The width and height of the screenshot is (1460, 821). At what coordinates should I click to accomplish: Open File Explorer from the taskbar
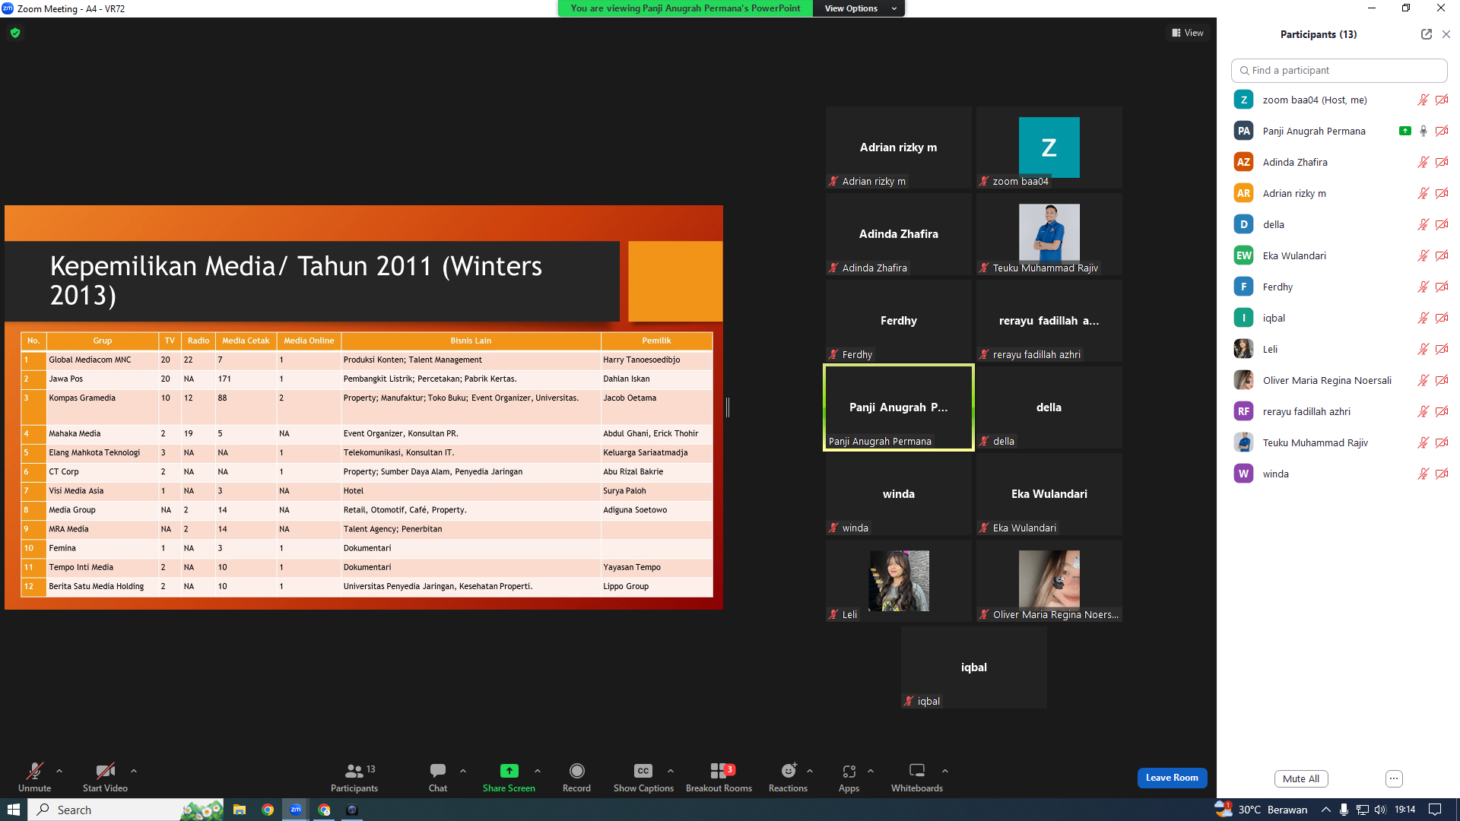pyautogui.click(x=240, y=810)
